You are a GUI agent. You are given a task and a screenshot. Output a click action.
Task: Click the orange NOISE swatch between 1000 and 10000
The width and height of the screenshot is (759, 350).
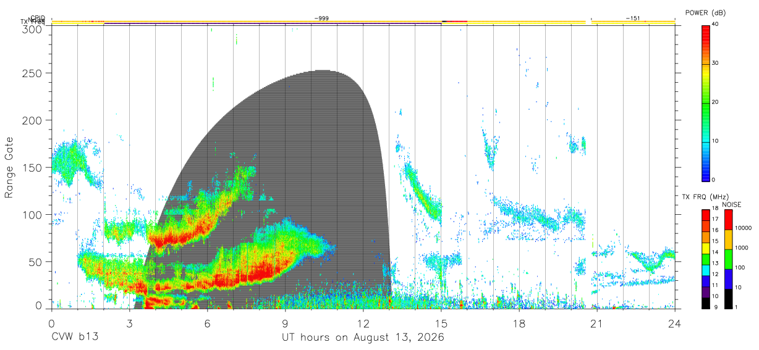[728, 240]
